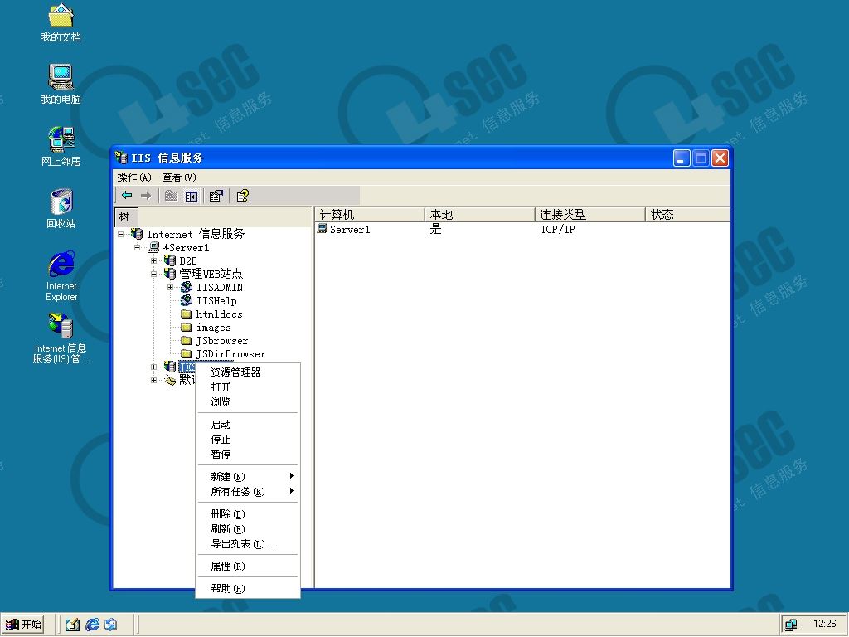Image resolution: width=849 pixels, height=637 pixels.
Task: Collapse the *Server1 tree node
Action: (138, 247)
